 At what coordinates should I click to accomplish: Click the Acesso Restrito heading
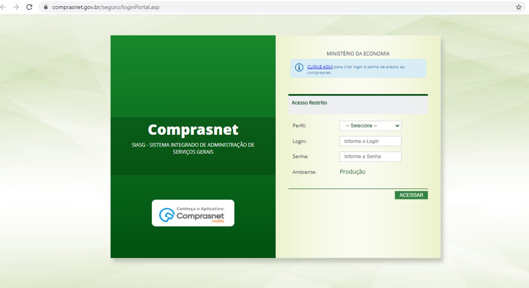[309, 103]
